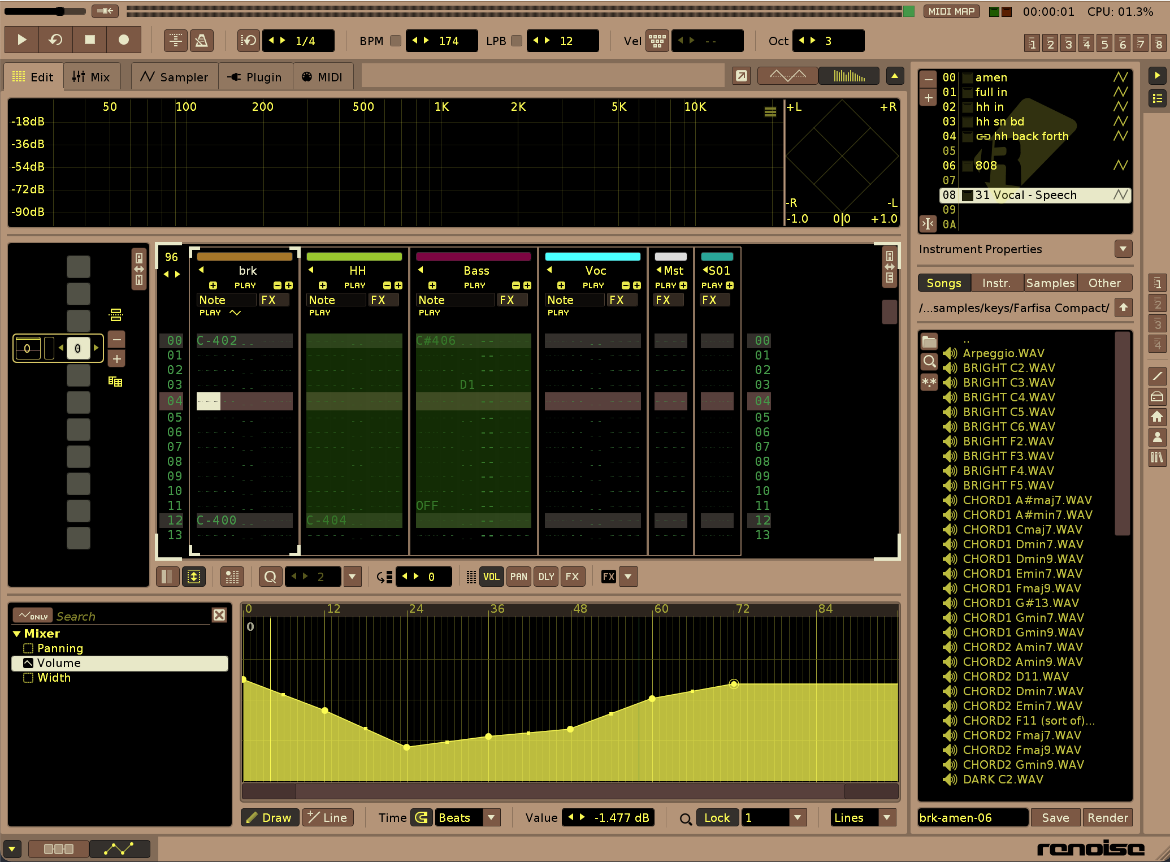Click the home folder icon
The height and width of the screenshot is (862, 1170).
point(1157,417)
